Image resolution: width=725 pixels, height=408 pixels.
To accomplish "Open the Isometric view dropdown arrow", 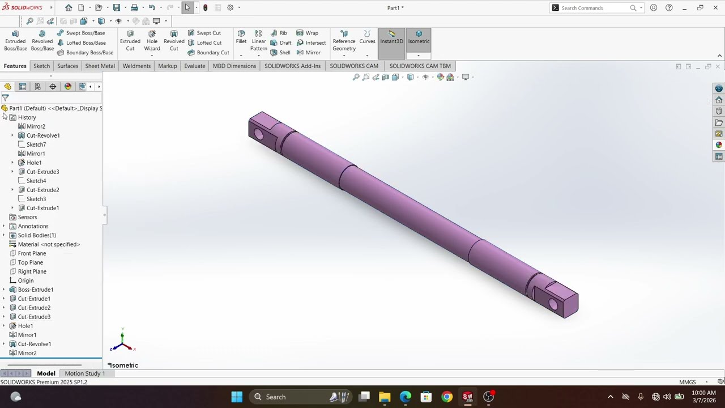I will pos(419,56).
